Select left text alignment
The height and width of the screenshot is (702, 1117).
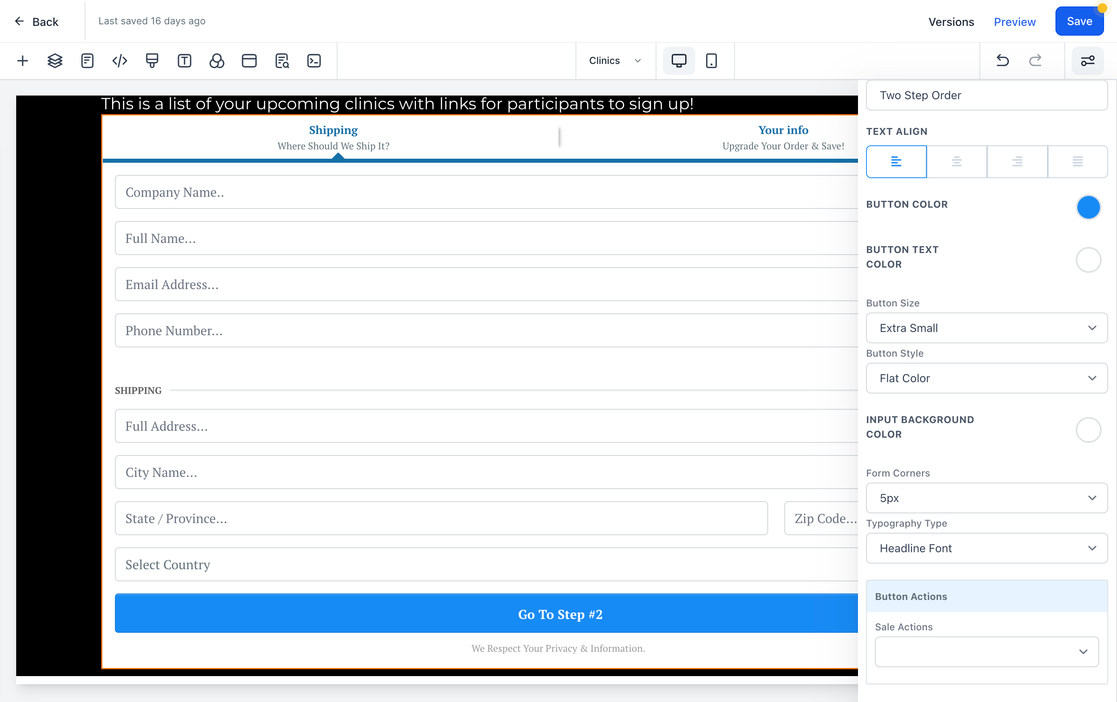(x=896, y=162)
